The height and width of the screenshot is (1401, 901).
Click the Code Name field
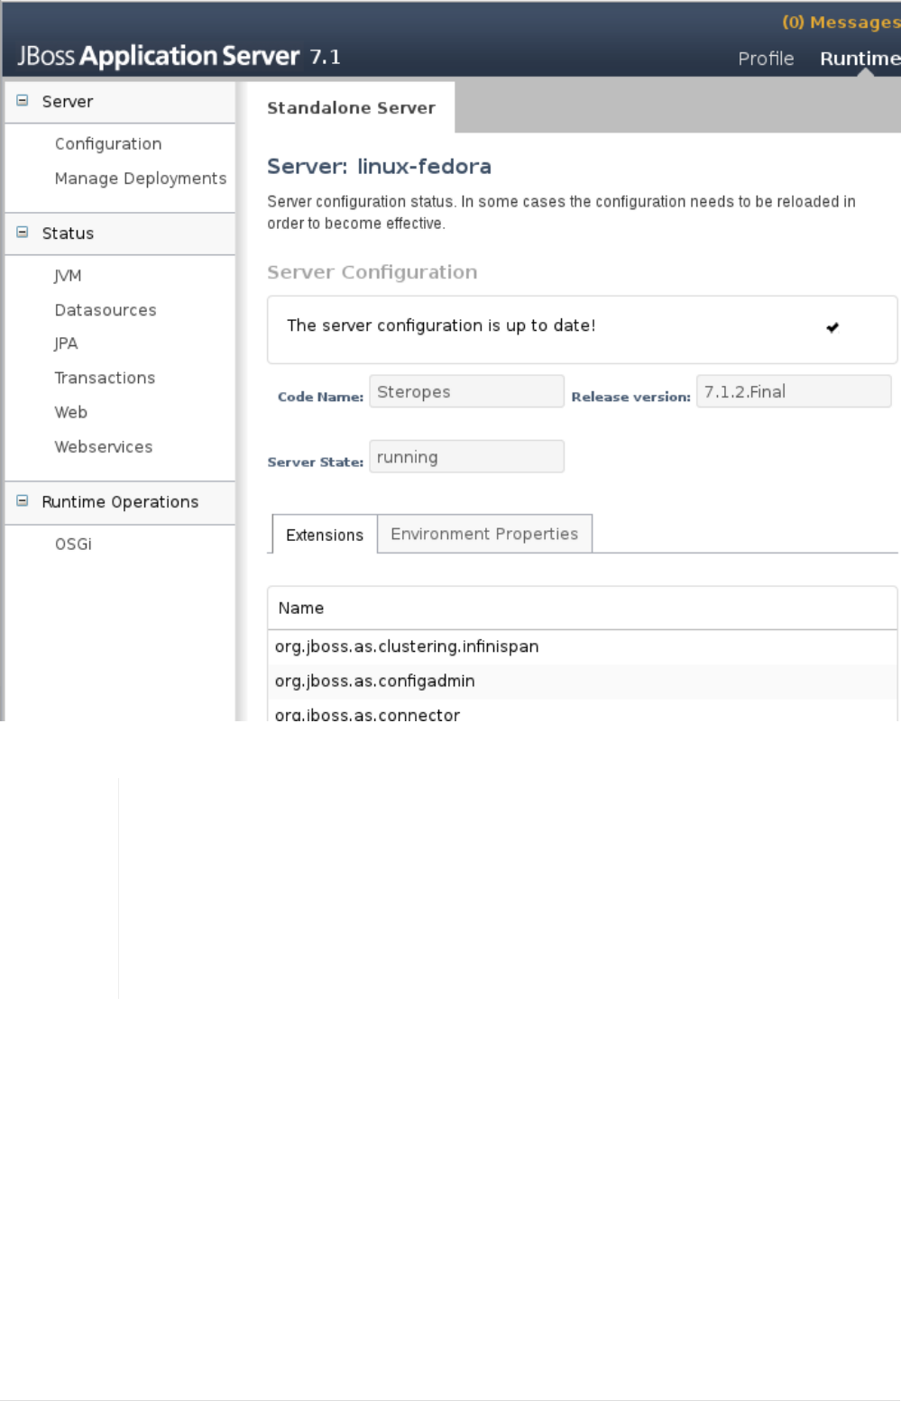(466, 391)
